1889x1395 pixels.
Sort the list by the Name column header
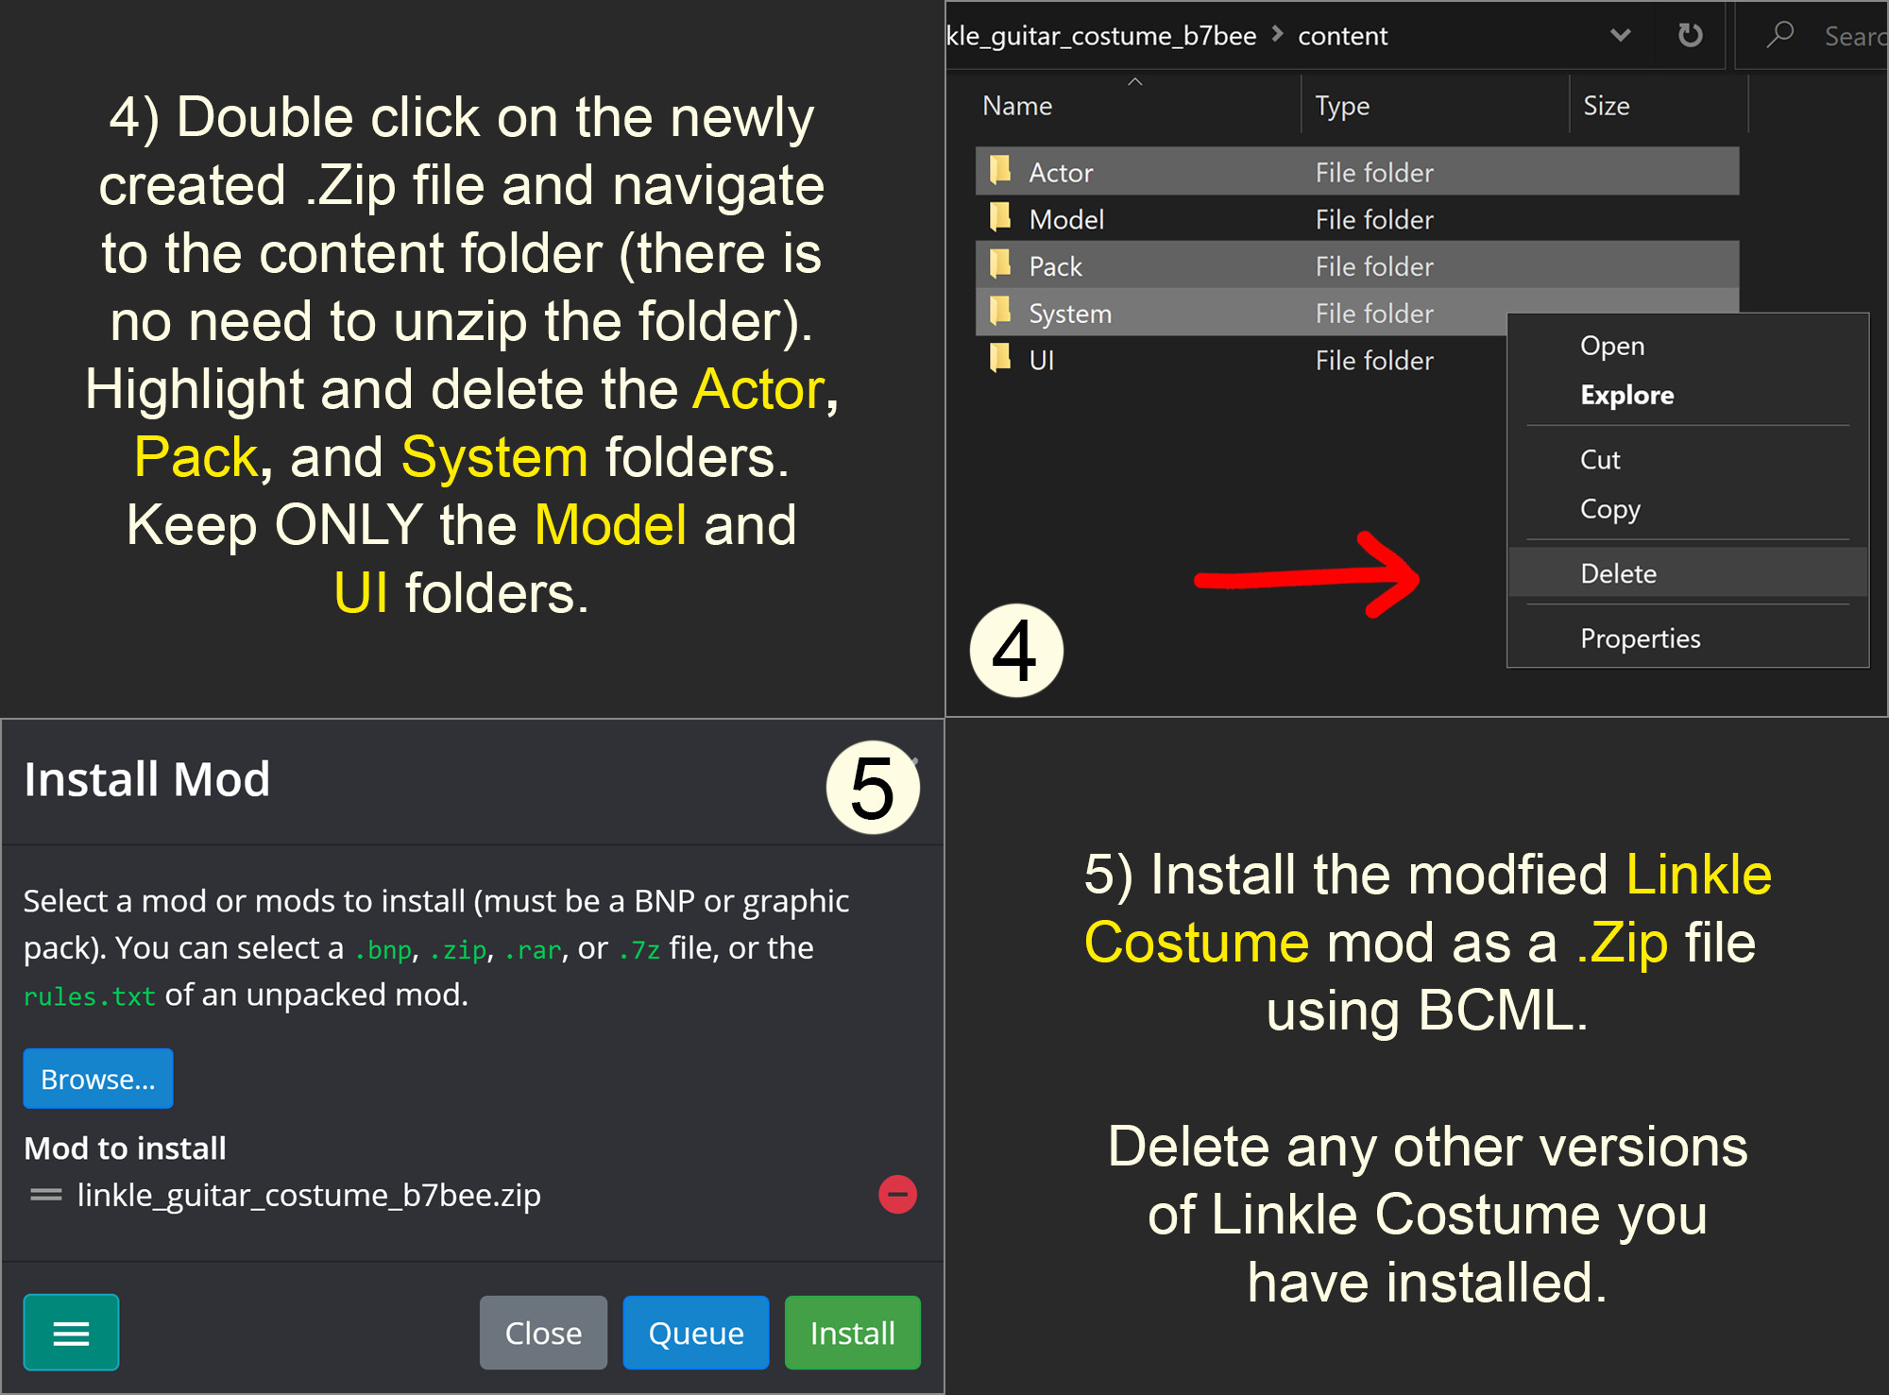point(1017,106)
